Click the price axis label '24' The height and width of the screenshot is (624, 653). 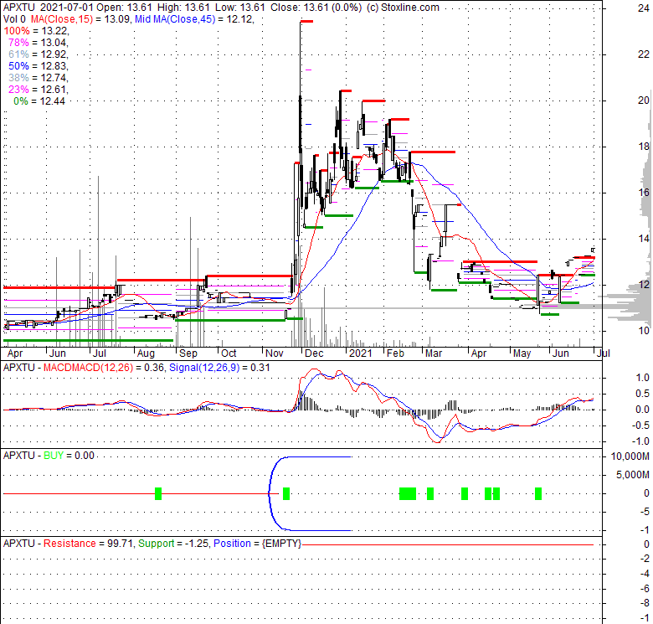[644, 8]
